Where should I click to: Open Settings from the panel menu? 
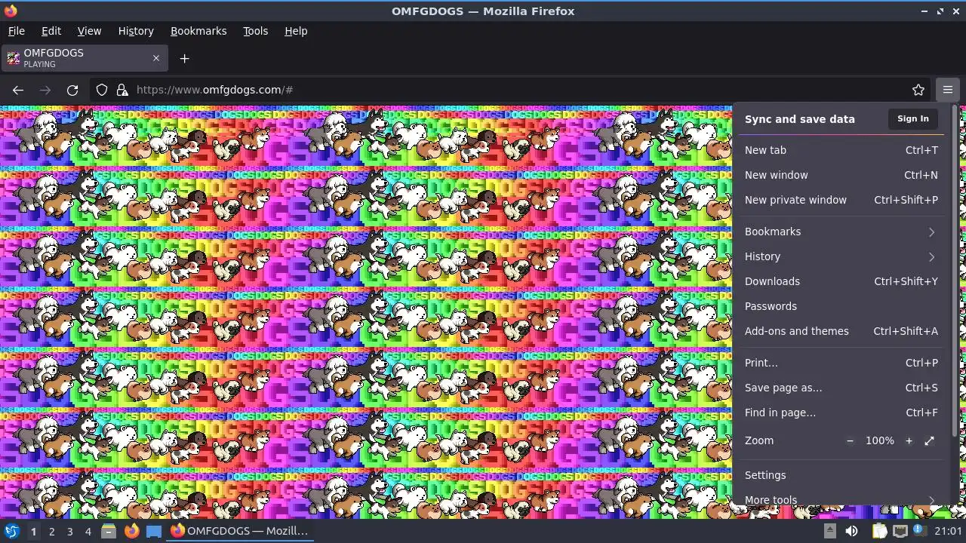click(x=841, y=475)
